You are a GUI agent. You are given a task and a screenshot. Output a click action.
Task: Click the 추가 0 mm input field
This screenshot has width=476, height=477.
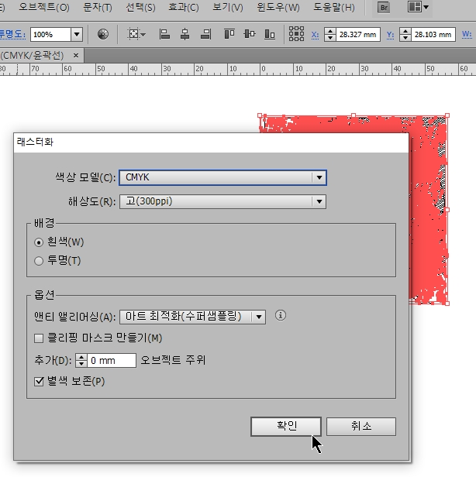point(112,361)
